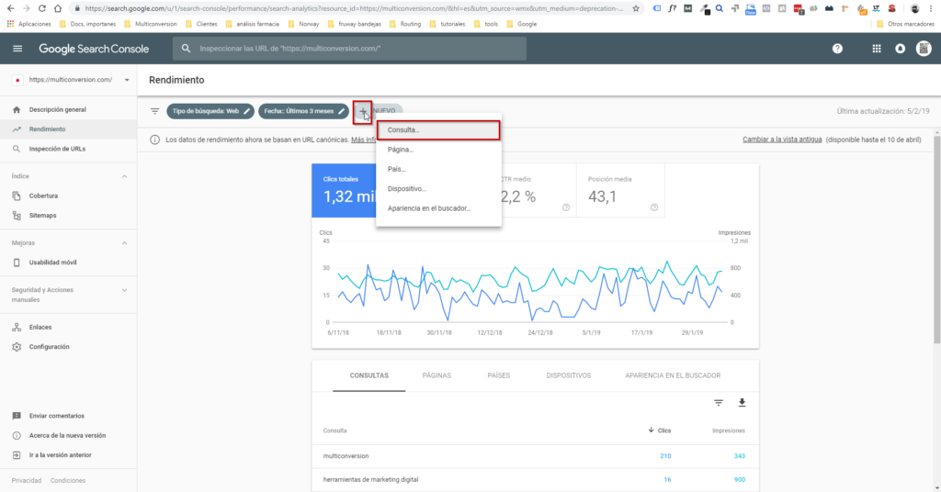Click the browser address bar
Viewport: 941px width, 492px height.
[354, 8]
